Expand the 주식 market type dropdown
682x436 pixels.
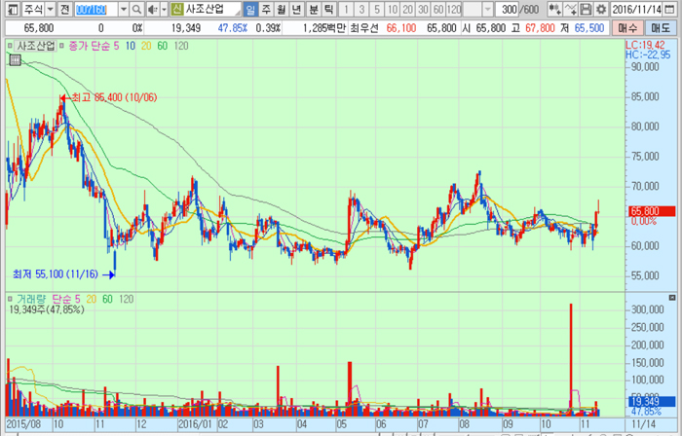coord(51,9)
